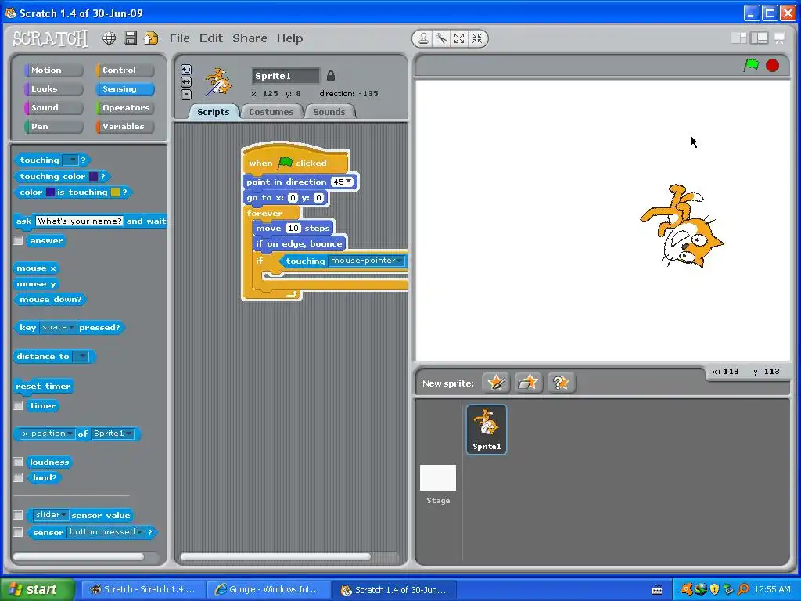The width and height of the screenshot is (801, 601).
Task: Open the distance to dropdown
Action: click(81, 357)
